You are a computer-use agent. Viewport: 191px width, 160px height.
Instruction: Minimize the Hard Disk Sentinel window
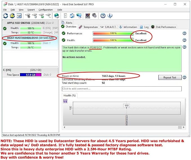click(165, 4)
